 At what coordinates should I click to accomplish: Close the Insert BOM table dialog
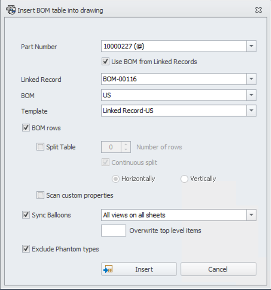tap(258, 10)
